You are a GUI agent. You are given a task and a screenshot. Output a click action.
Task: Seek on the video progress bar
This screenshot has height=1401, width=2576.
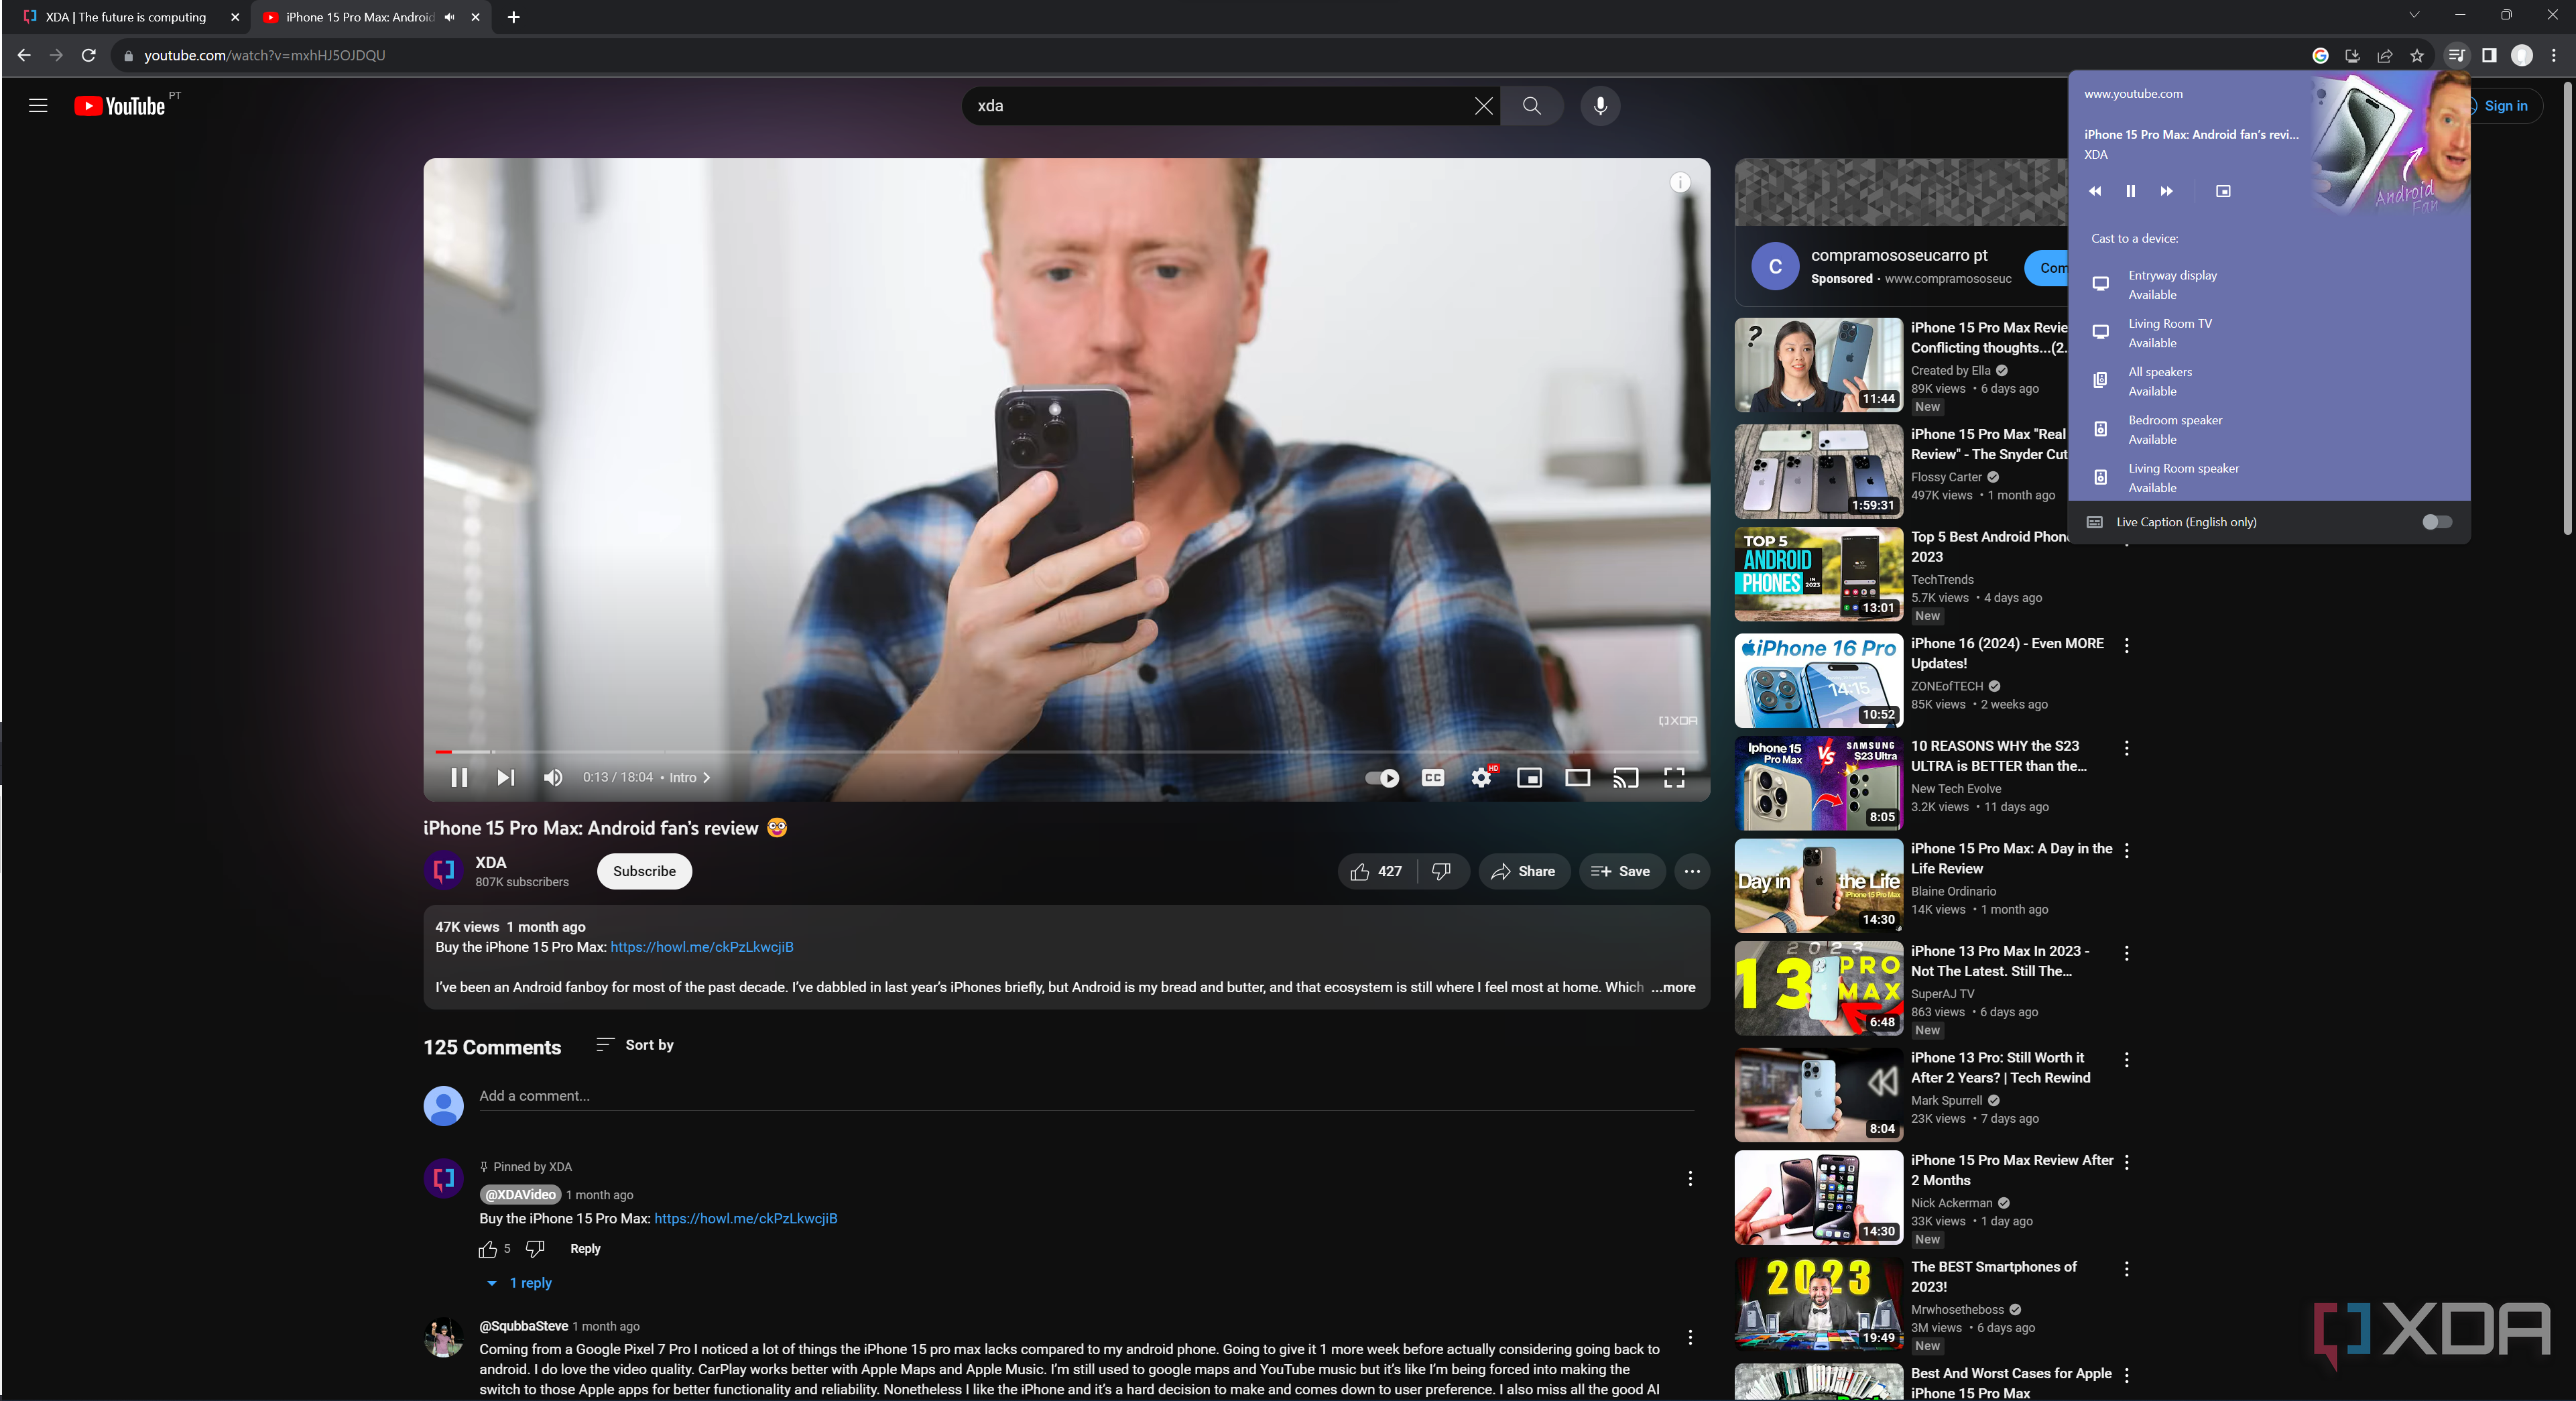point(1066,751)
